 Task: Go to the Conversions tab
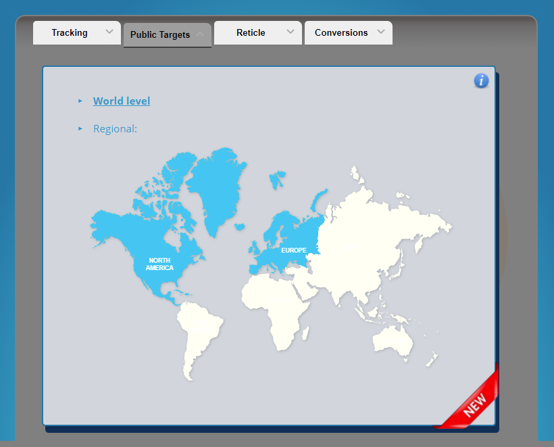349,32
